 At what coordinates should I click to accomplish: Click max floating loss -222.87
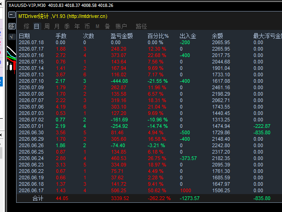pos(262,126)
